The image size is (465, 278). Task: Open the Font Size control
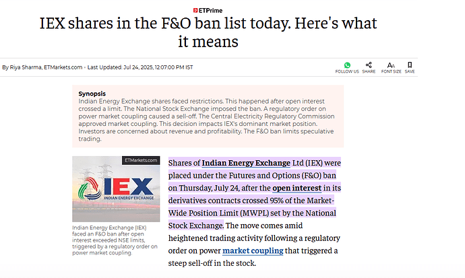(x=392, y=65)
